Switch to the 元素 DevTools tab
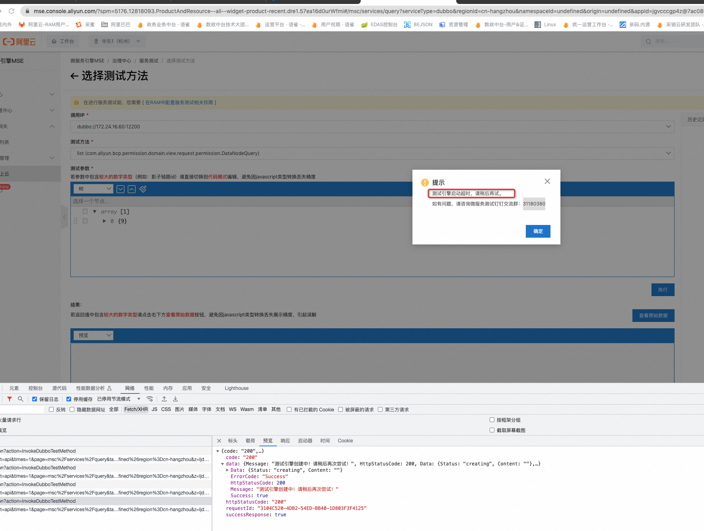The height and width of the screenshot is (531, 704). pyautogui.click(x=14, y=388)
